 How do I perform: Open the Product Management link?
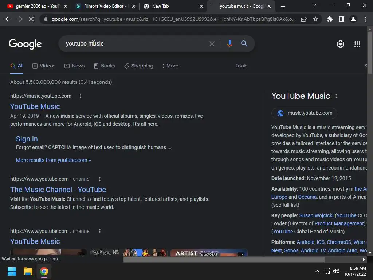[340, 223]
